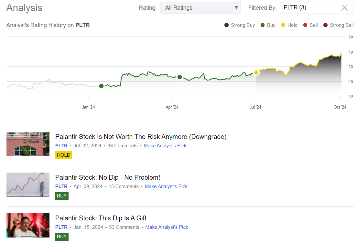Screen dimensions: 357x243
Task: Select the January 2024 Buy rating marker
Action: coord(101,86)
